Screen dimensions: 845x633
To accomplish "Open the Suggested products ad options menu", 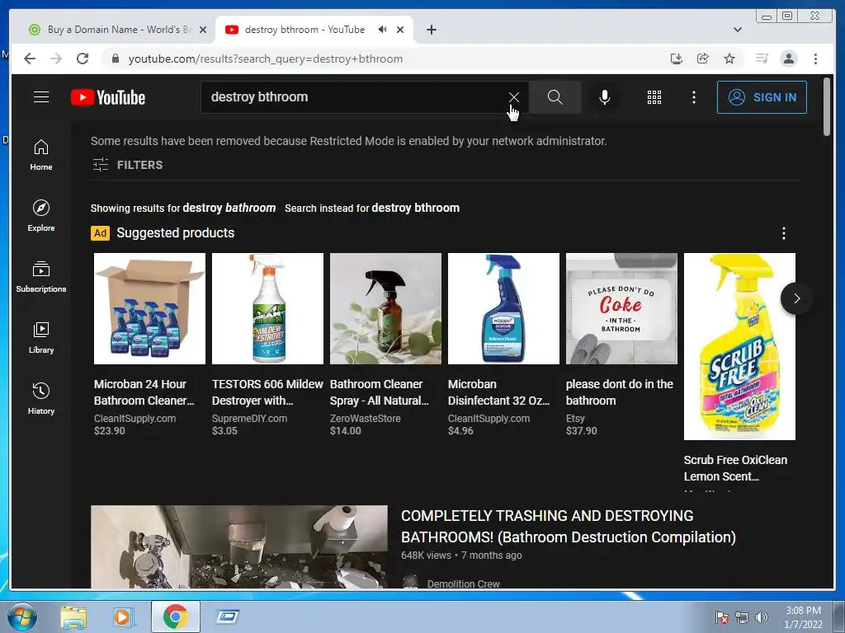I will pyautogui.click(x=784, y=233).
